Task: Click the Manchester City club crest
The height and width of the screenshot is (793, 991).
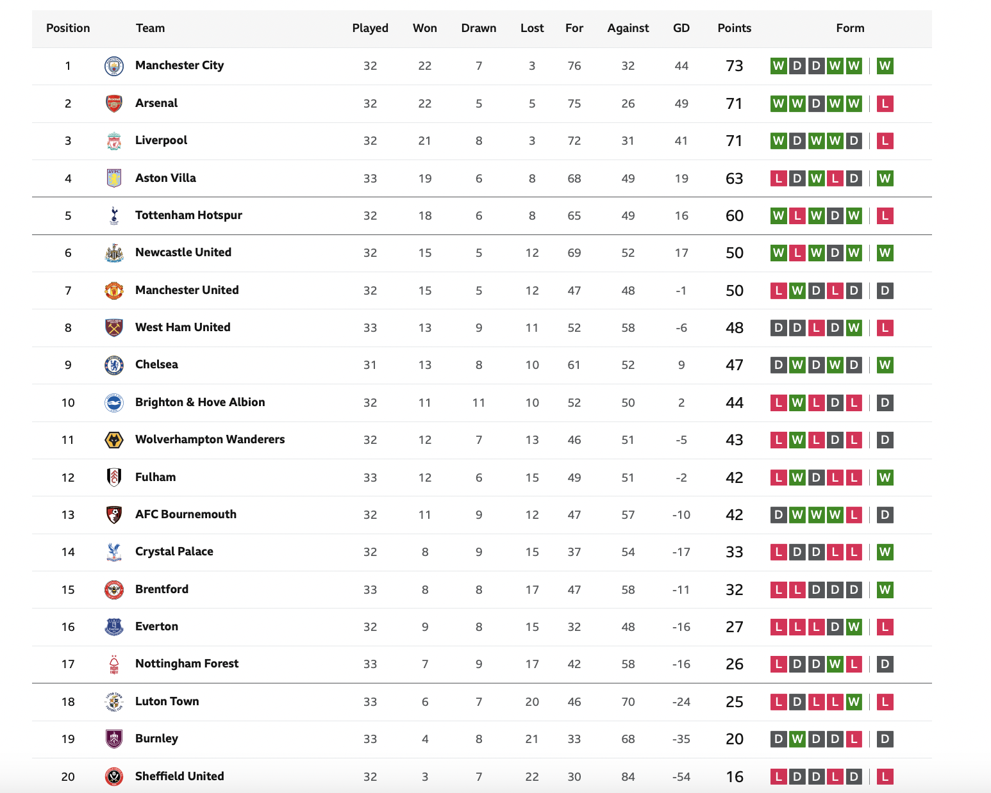Action: tap(114, 66)
